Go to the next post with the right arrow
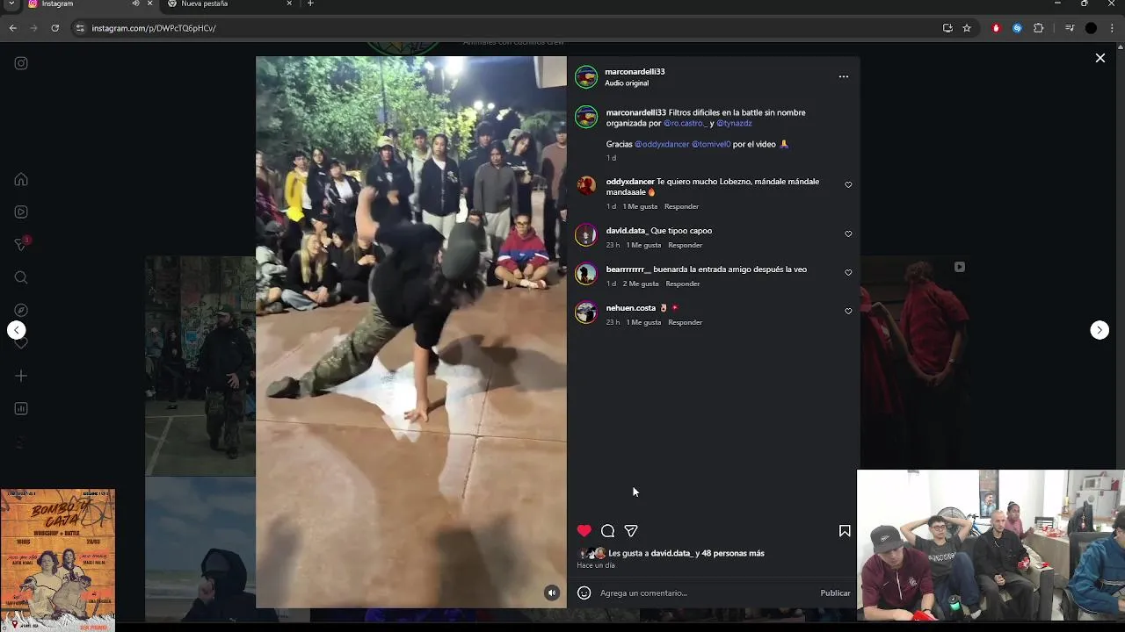 (x=1100, y=330)
